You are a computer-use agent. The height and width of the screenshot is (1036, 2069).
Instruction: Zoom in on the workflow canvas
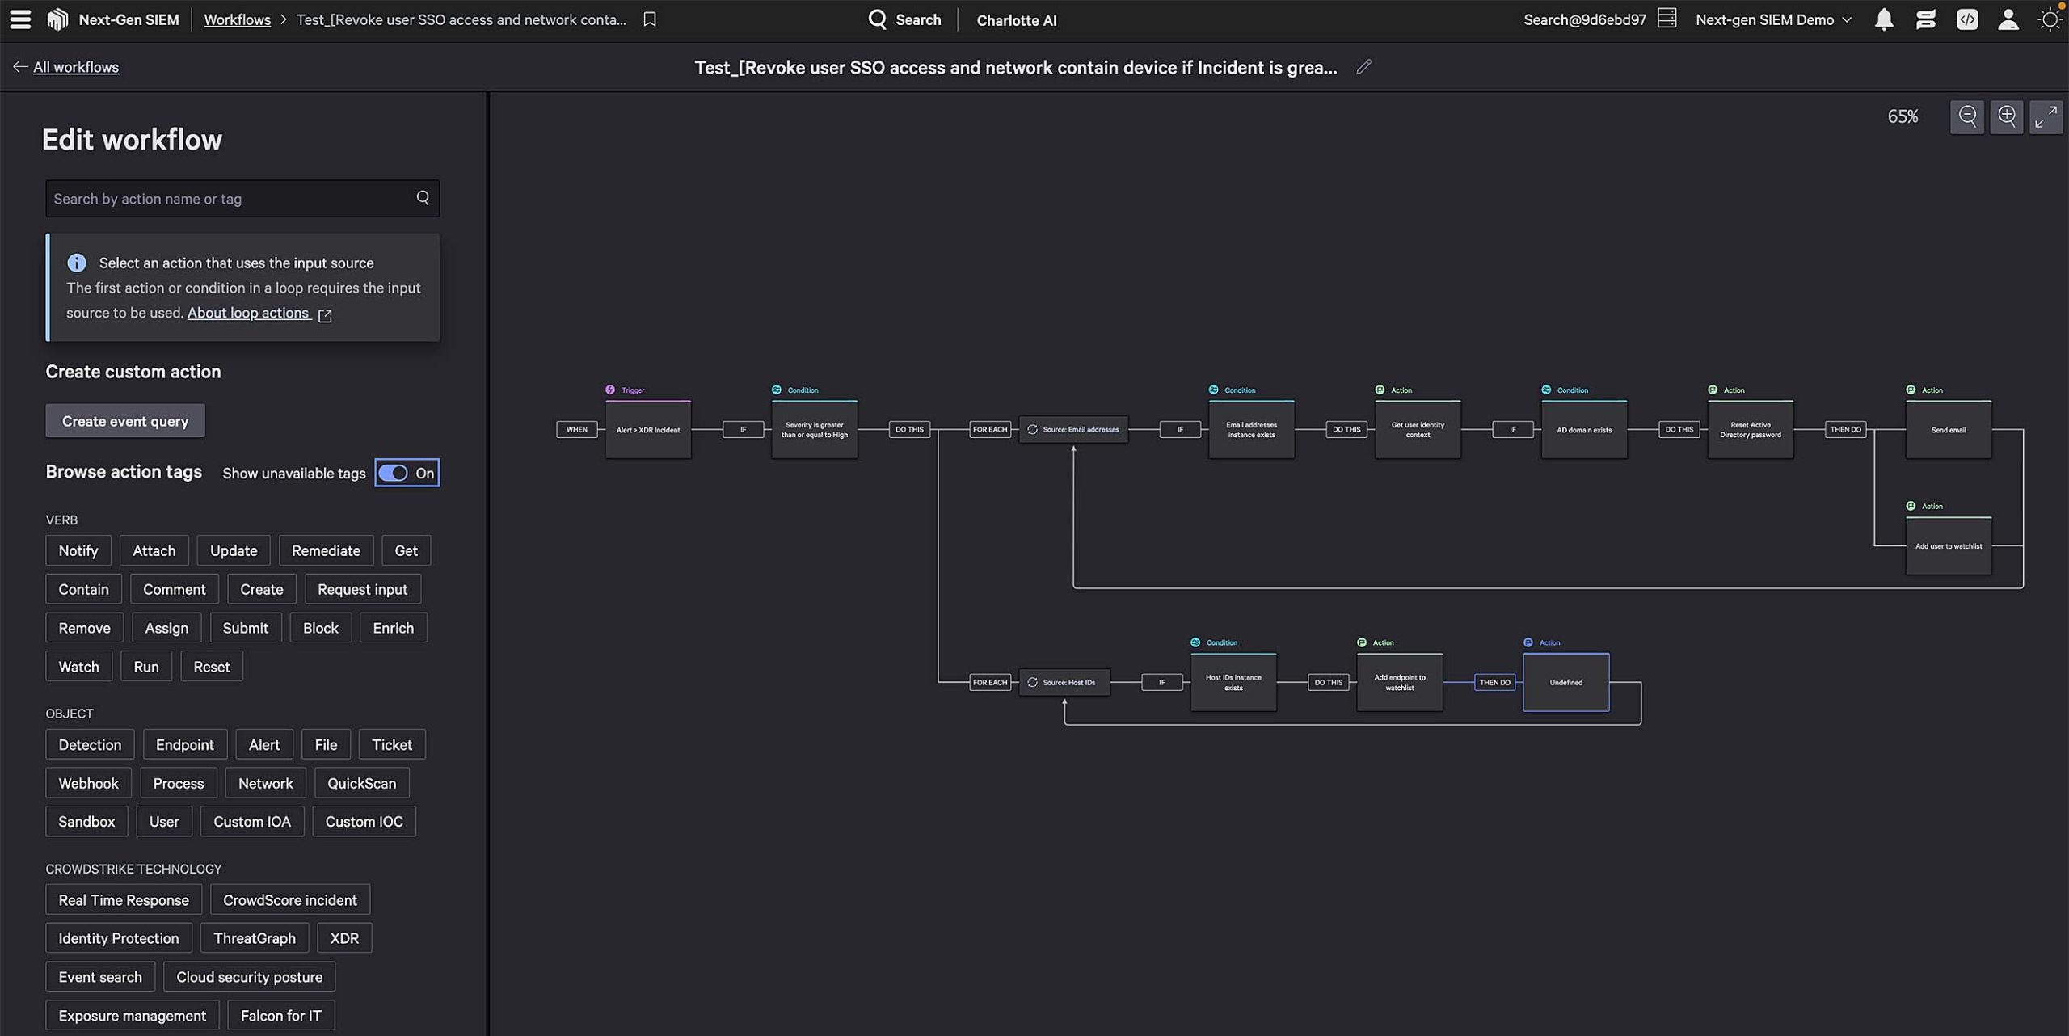2007,117
